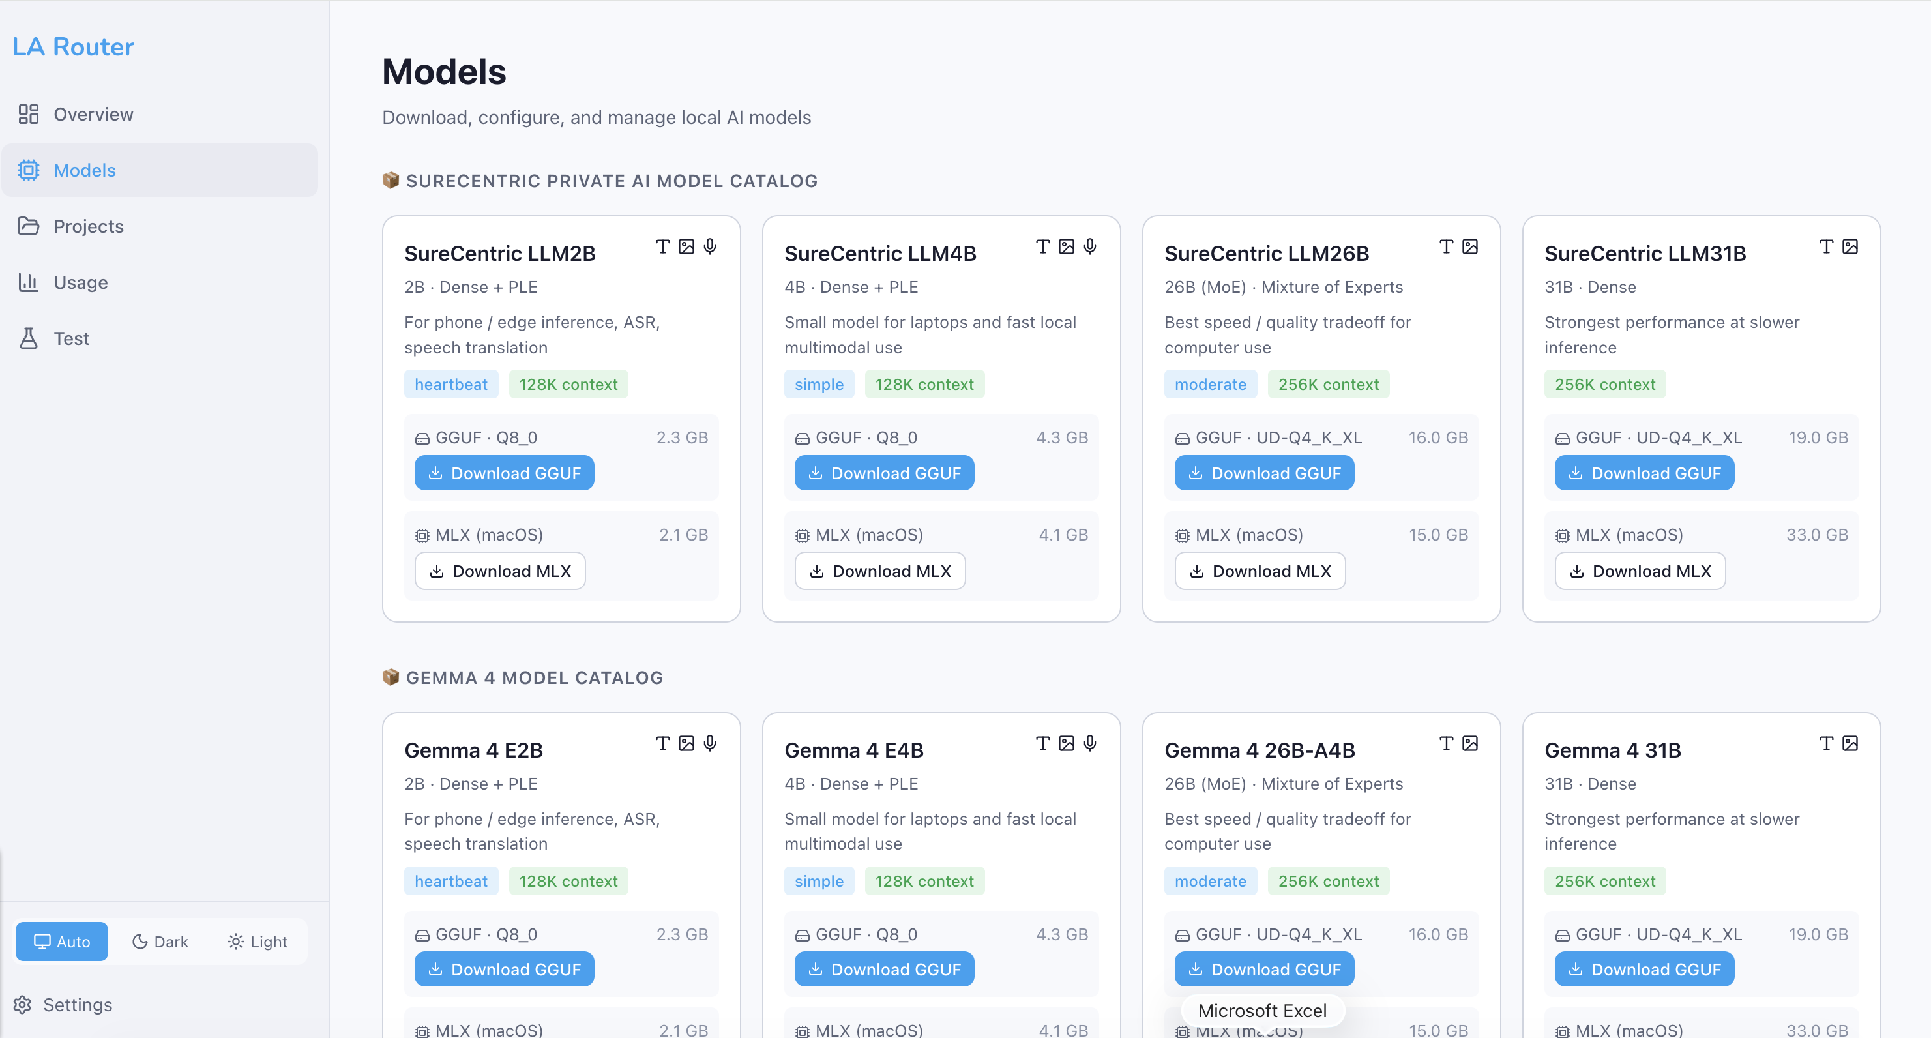The image size is (1931, 1038).
Task: Switch theme to Light
Action: click(257, 942)
